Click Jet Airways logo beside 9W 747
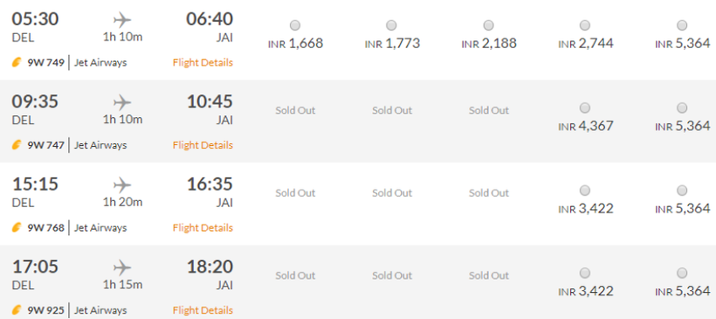 coord(17,145)
